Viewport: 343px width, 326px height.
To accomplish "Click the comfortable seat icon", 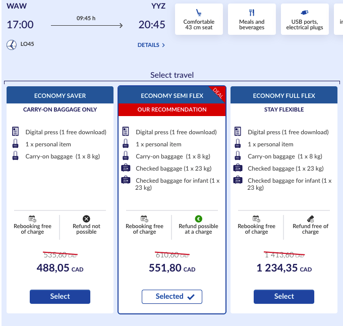I will tap(199, 12).
